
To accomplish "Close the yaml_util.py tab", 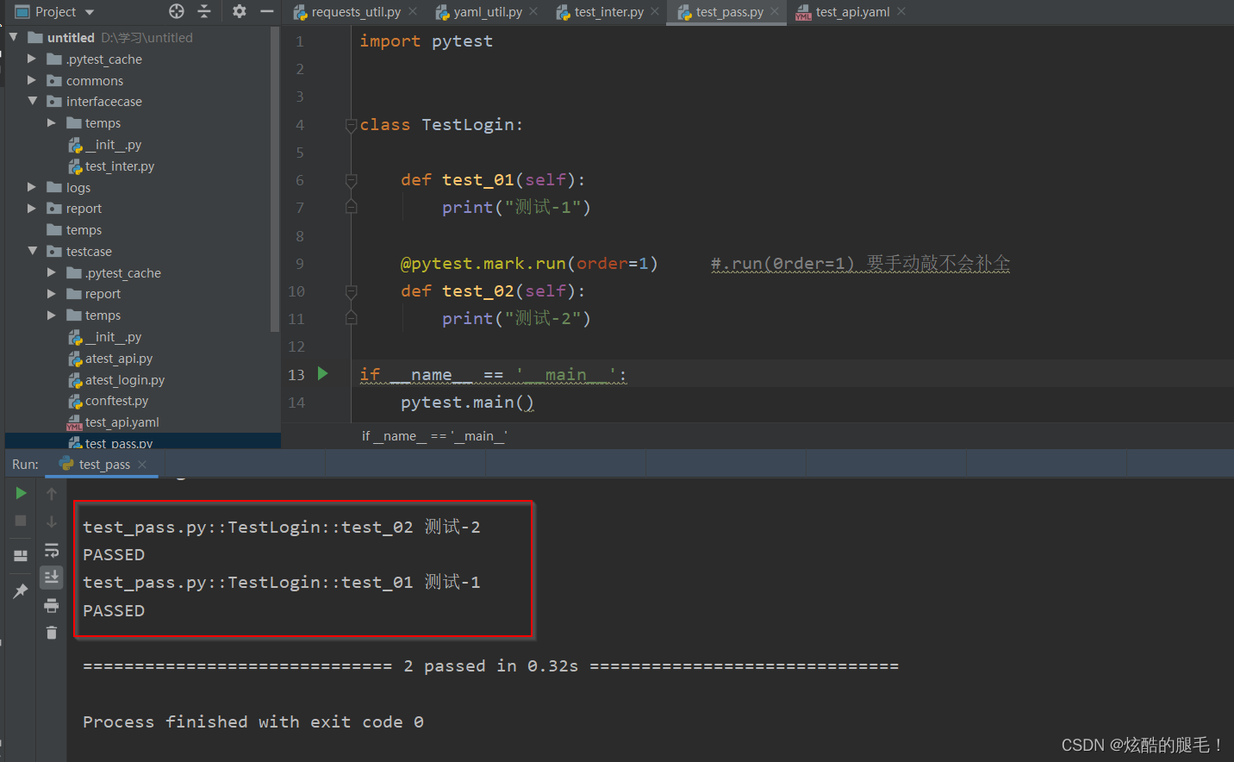I will pos(533,11).
